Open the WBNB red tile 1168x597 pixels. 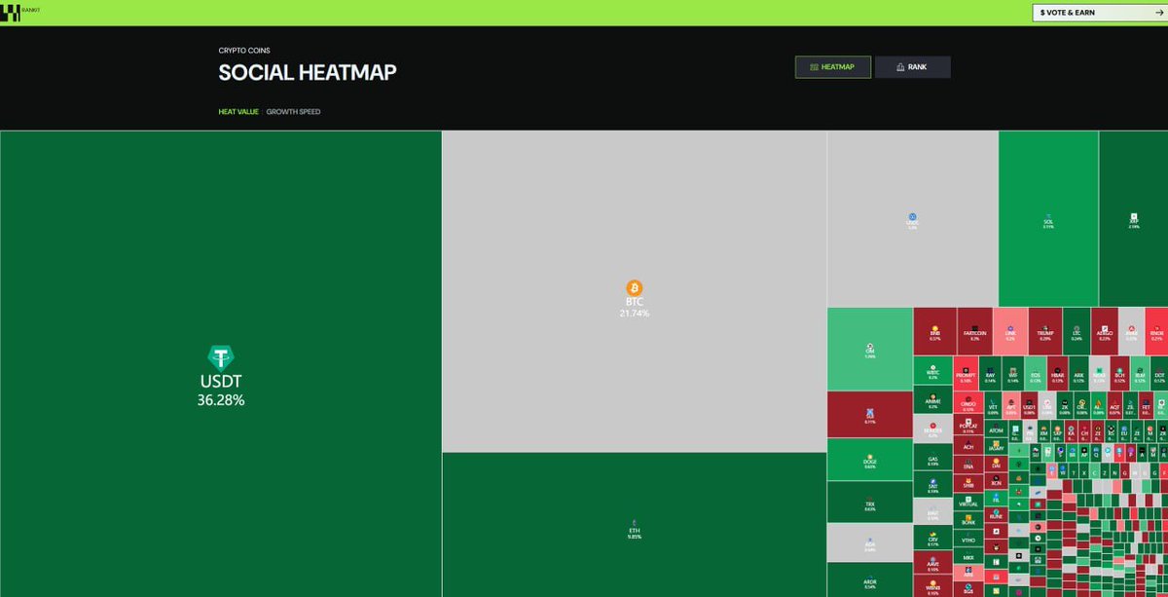932,586
